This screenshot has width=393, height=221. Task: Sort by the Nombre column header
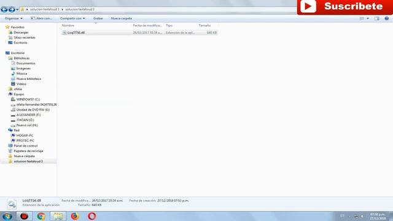(x=68, y=25)
